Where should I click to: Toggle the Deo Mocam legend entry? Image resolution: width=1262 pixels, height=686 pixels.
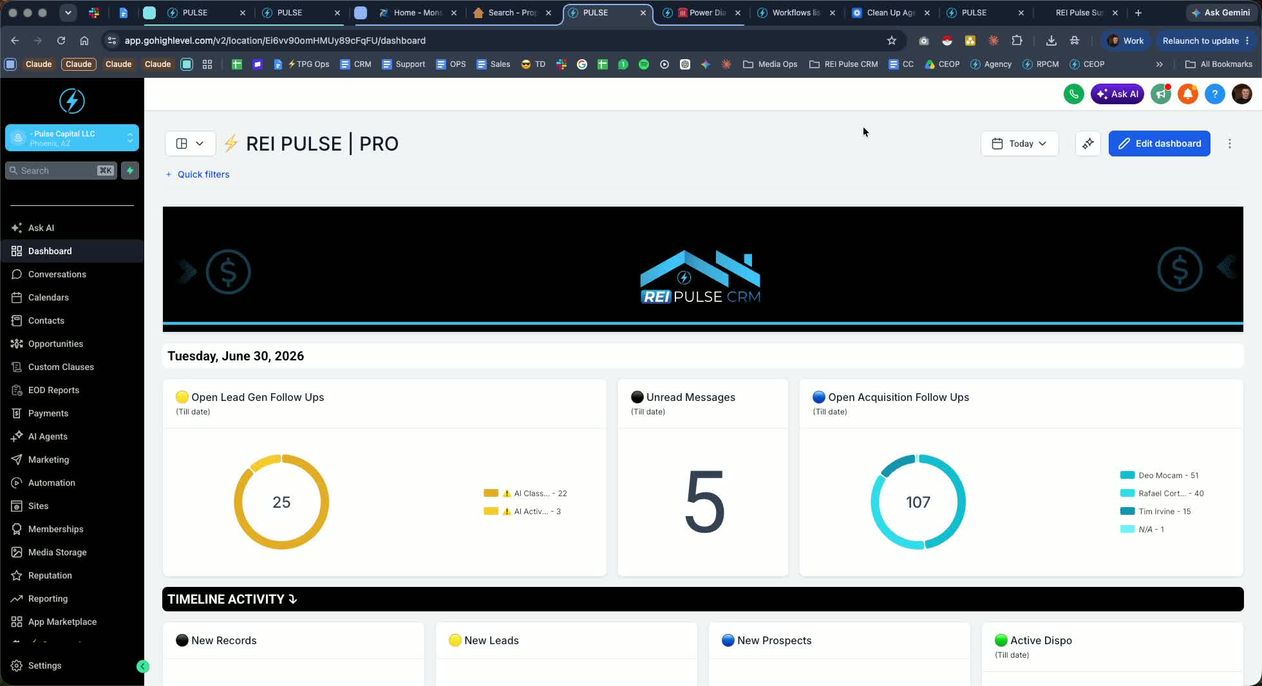click(x=1159, y=476)
